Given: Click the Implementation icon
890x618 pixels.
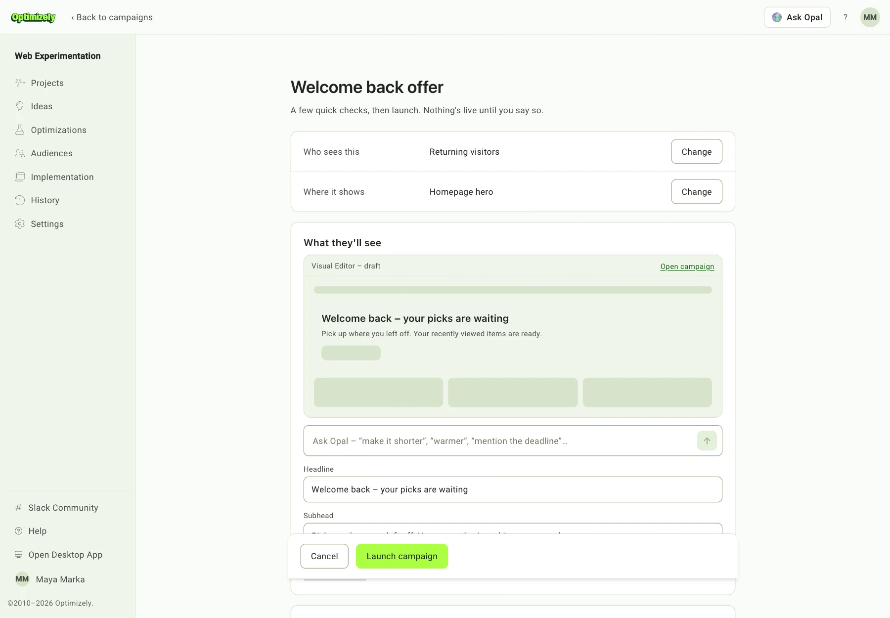Looking at the screenshot, I should click(20, 177).
